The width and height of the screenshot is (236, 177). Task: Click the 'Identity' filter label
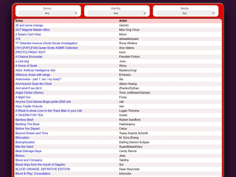tap(116, 8)
